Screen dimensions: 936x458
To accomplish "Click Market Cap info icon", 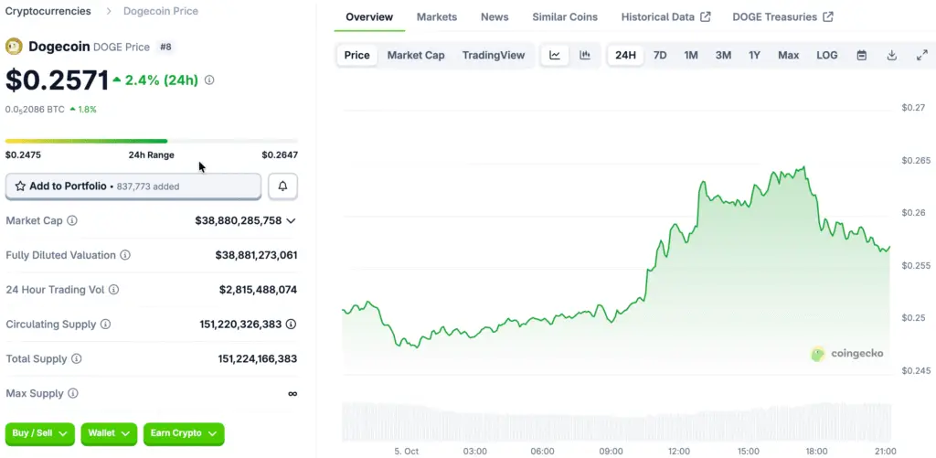I will 72,221.
